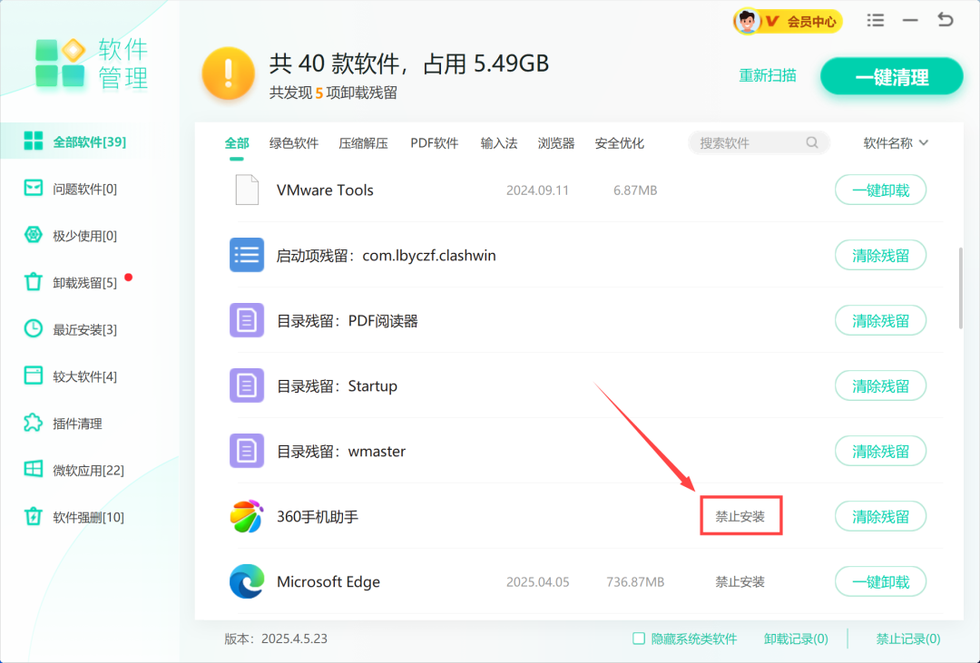Switch to the 浏览器 tab
The height and width of the screenshot is (663, 980).
pos(556,143)
